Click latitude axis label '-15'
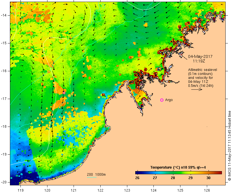 (3, 43)
